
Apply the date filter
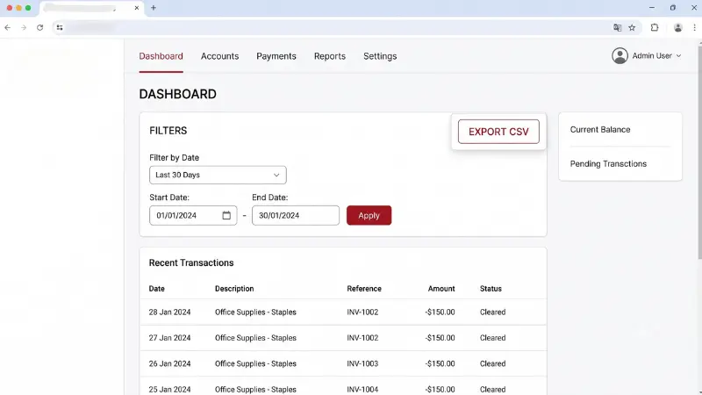369,215
